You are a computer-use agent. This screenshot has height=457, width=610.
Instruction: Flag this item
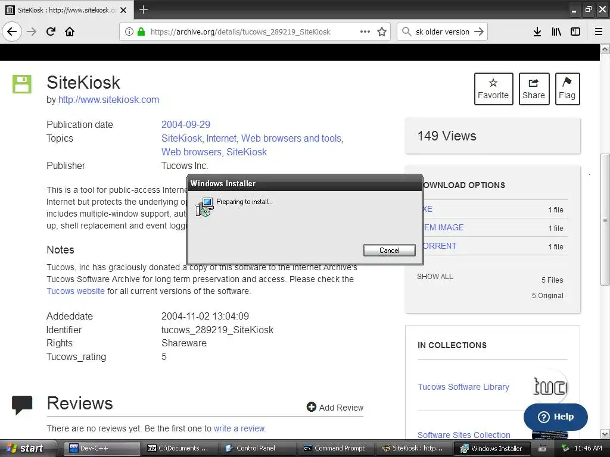click(x=567, y=89)
